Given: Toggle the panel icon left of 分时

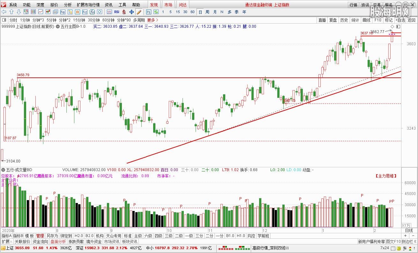Looking at the screenshot, I should coord(4,20).
